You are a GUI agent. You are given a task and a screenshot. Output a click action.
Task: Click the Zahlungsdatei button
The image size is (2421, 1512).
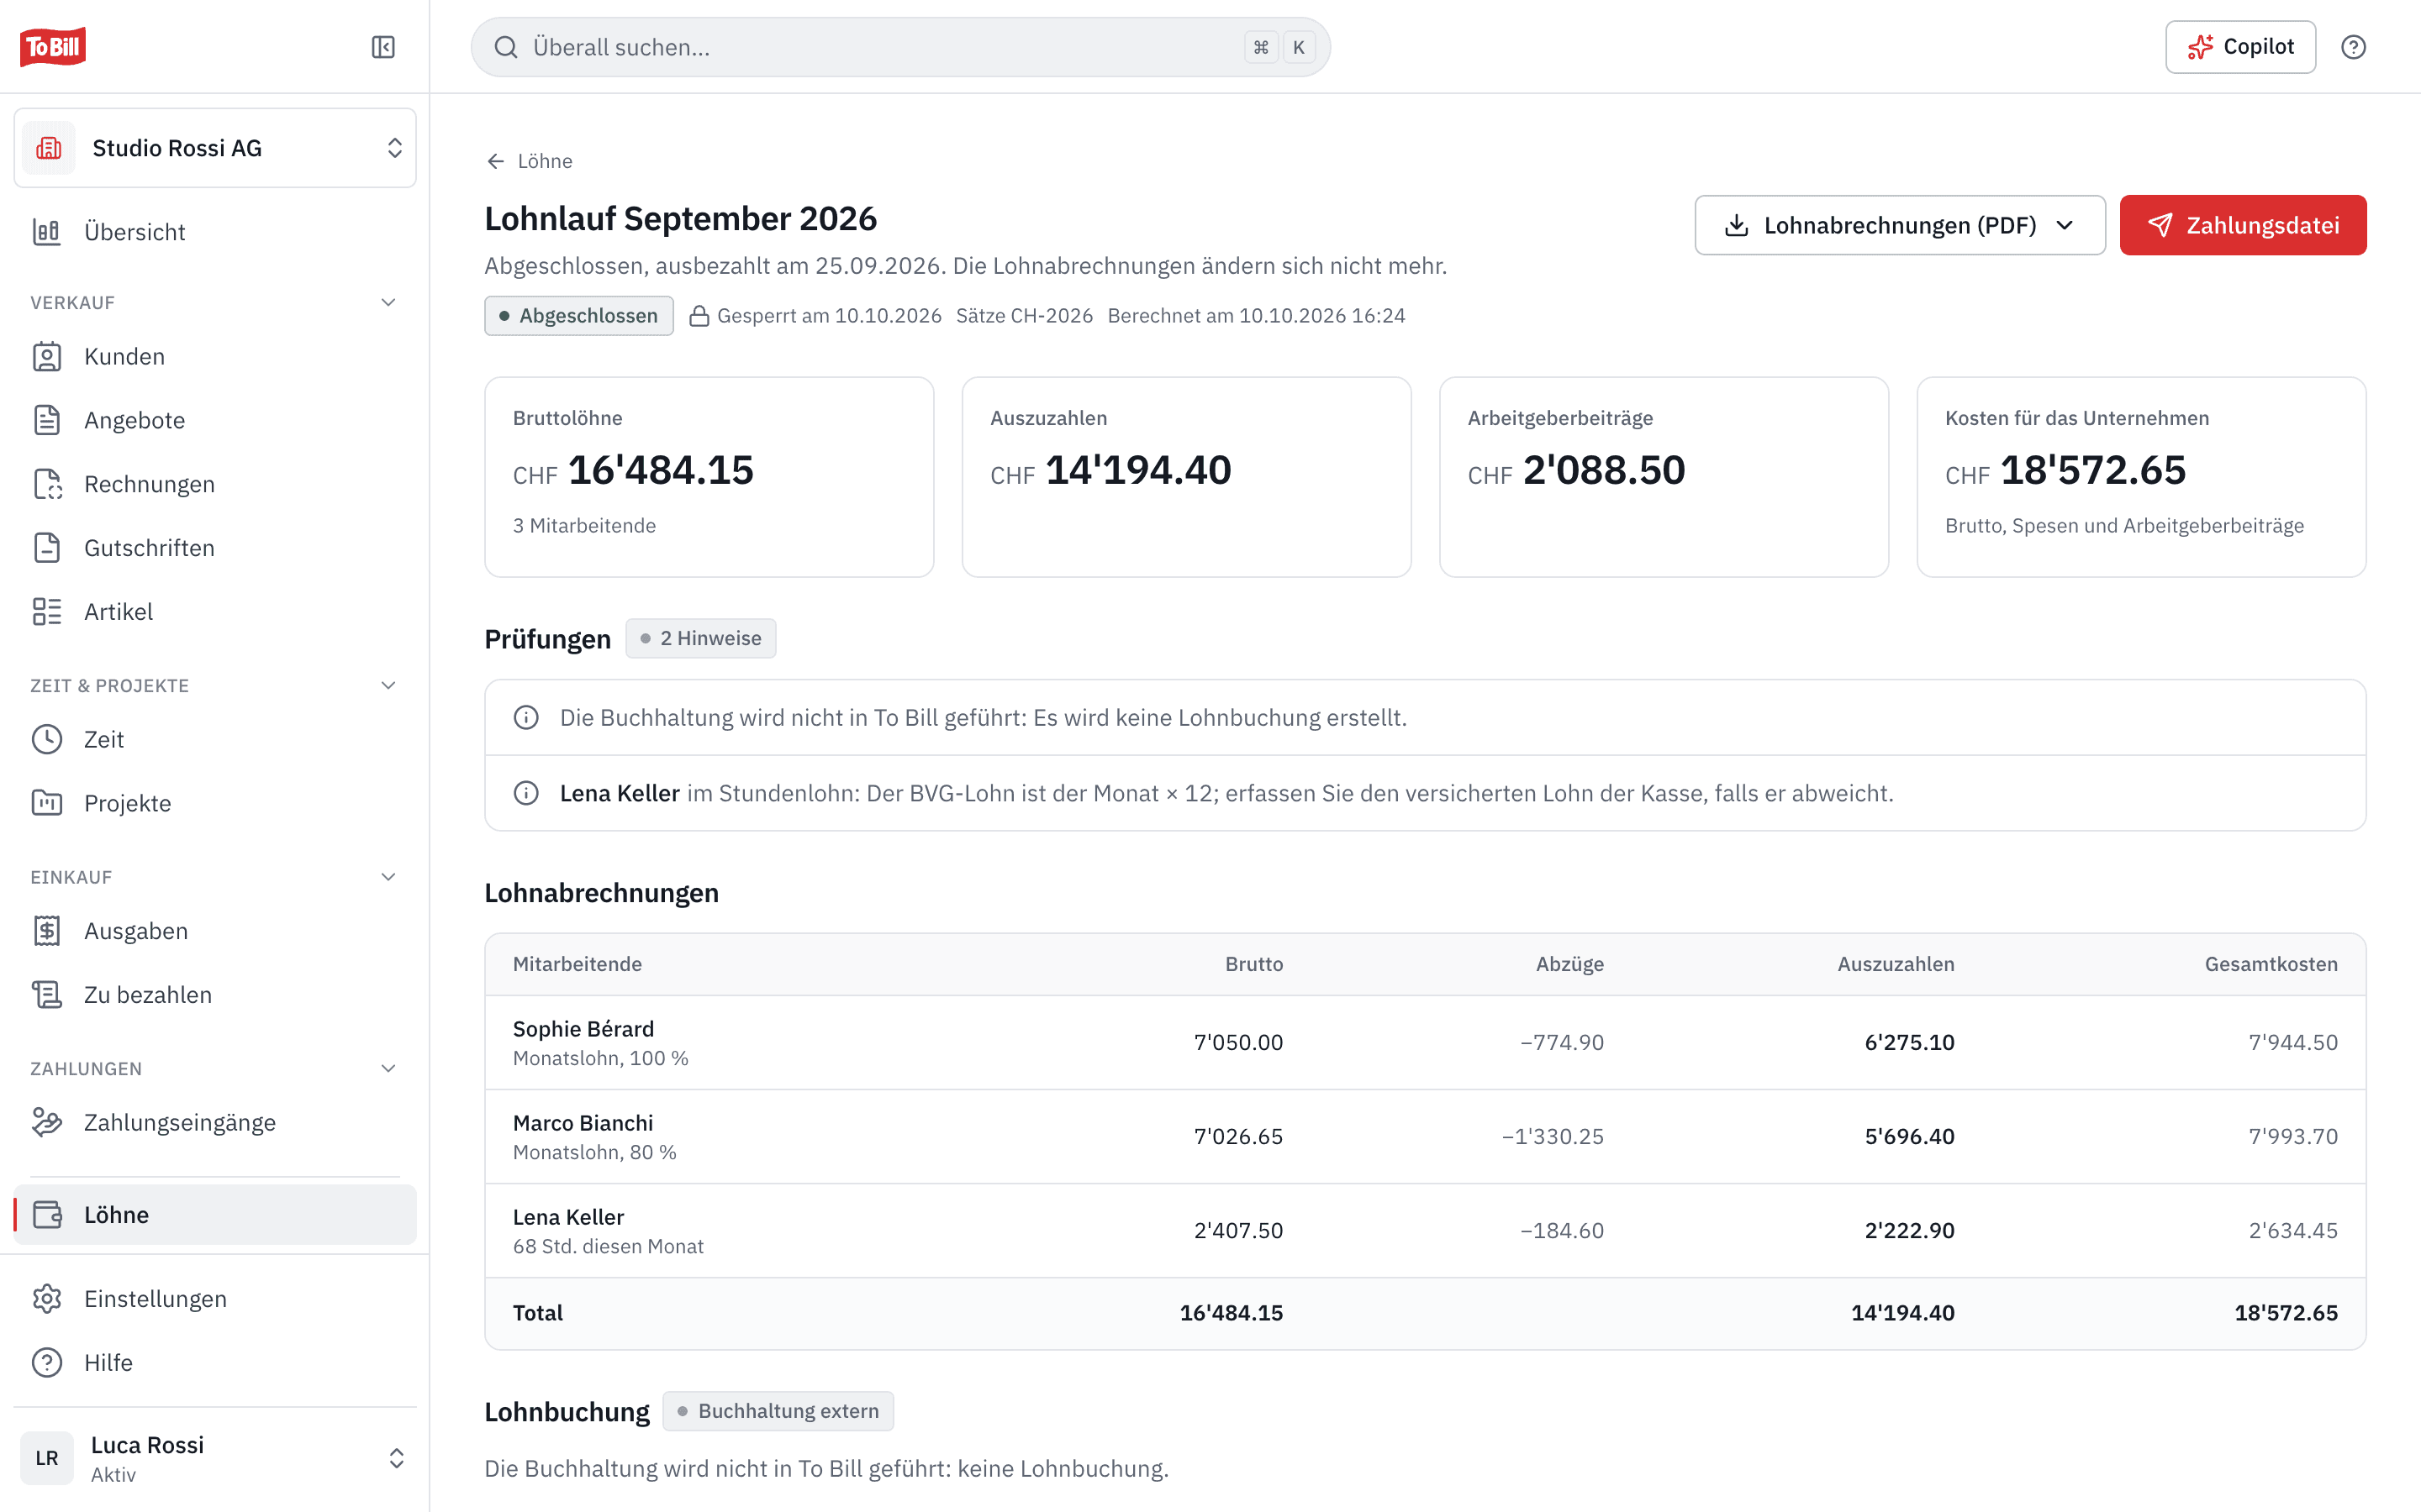pyautogui.click(x=2243, y=225)
